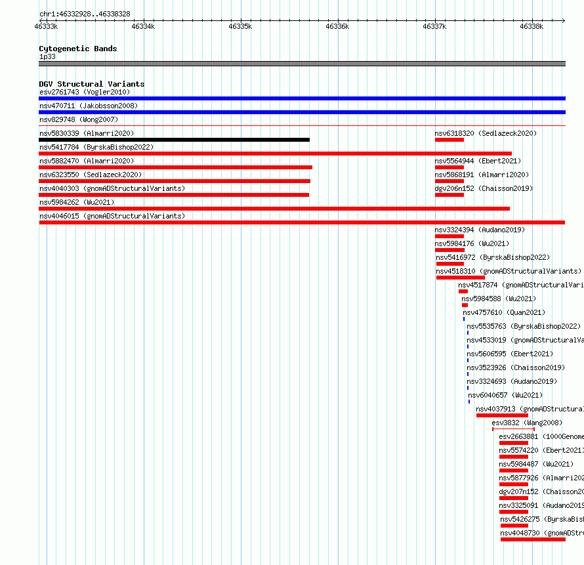Screen dimensions: 584x565
Task: Click the esv2663881 variant label
Action: tap(541, 436)
